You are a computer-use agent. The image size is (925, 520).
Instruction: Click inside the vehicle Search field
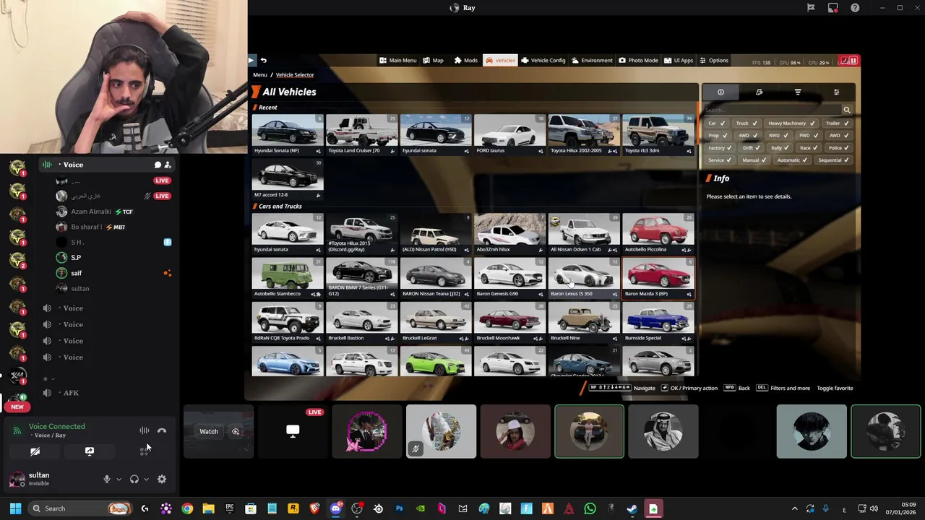point(772,110)
